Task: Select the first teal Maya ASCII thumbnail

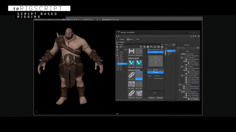Action: [131, 63]
